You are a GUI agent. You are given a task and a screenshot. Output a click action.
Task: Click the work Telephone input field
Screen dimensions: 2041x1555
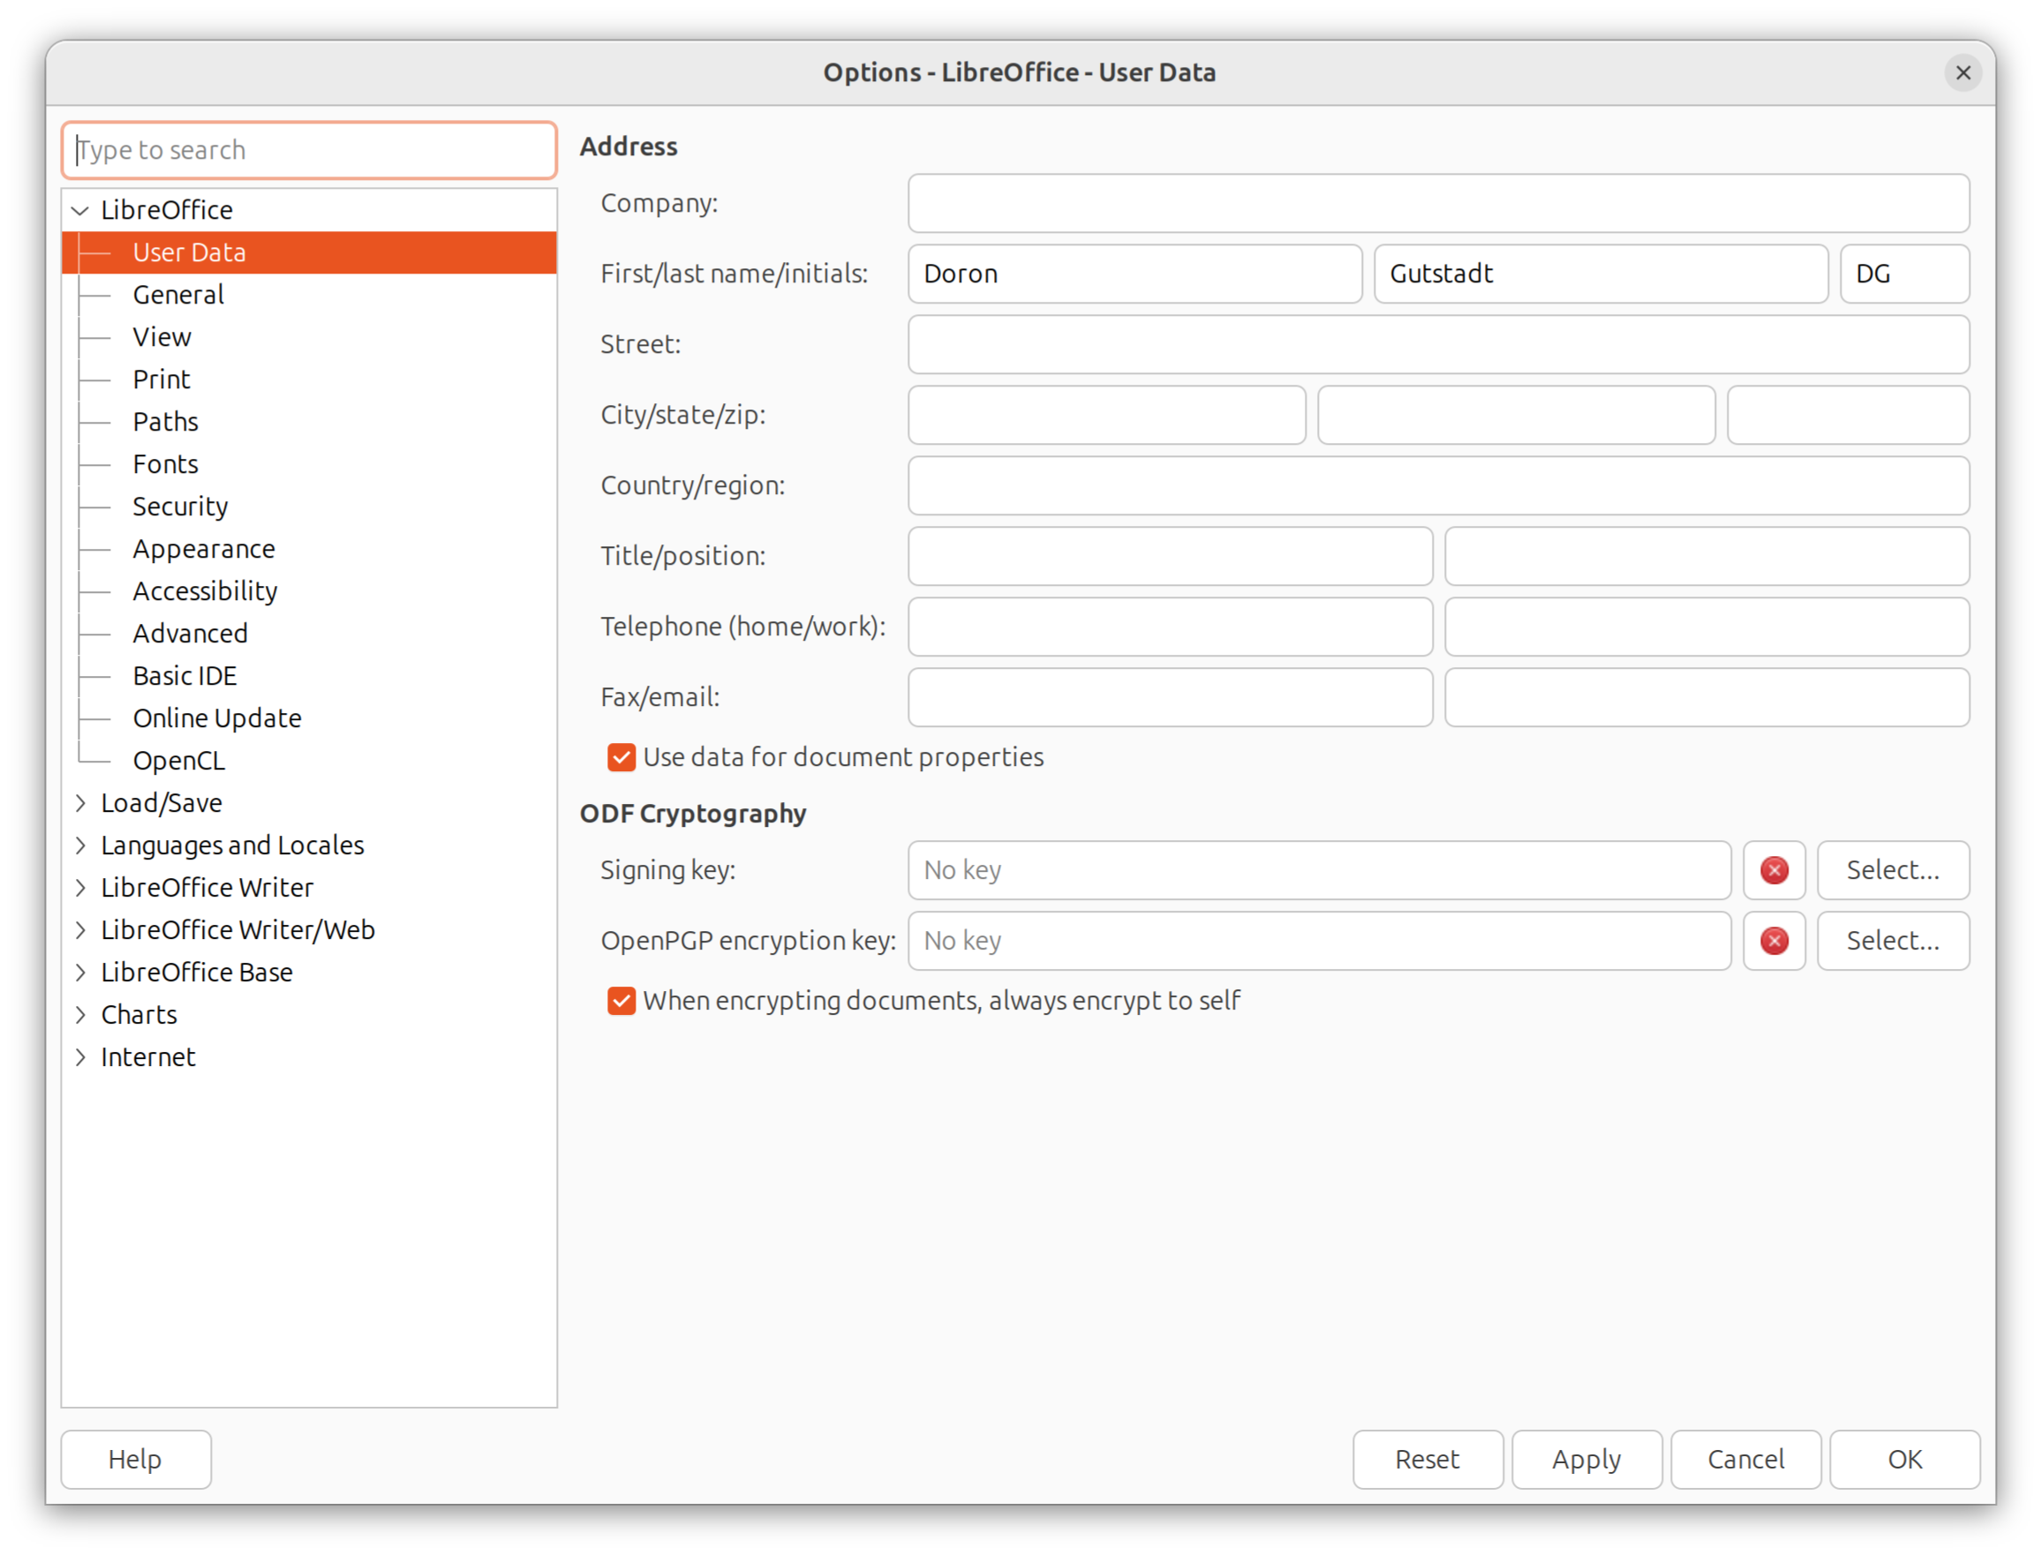coord(1706,627)
